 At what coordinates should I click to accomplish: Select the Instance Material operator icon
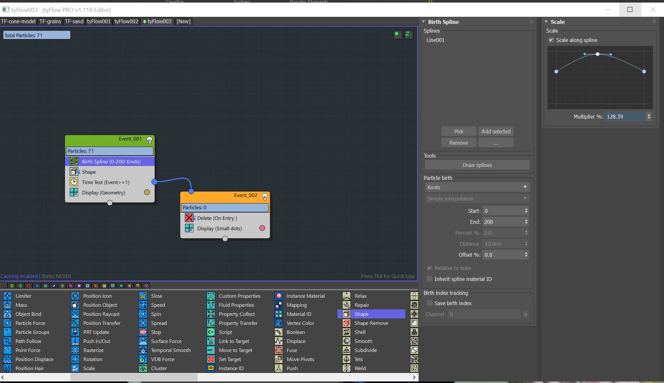(279, 296)
